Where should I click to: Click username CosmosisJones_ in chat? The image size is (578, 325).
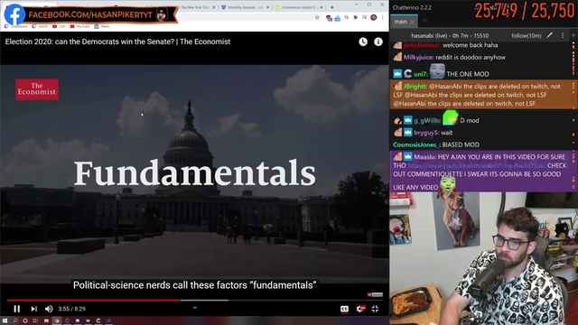click(x=416, y=144)
